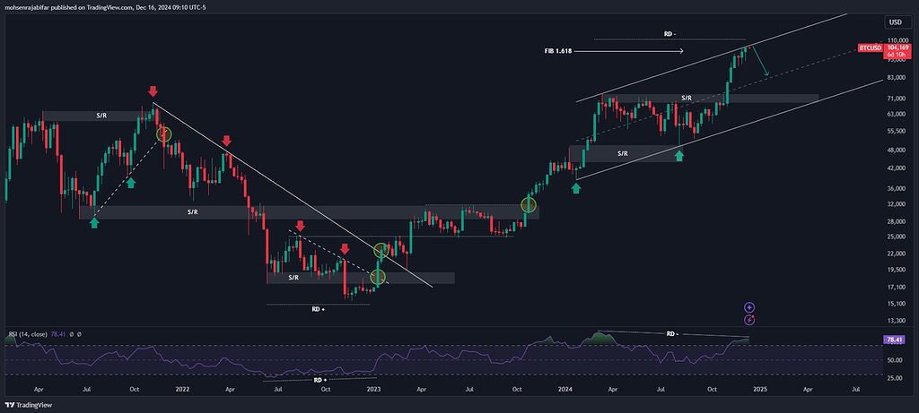Click the 13,300 price scale label

pos(897,321)
